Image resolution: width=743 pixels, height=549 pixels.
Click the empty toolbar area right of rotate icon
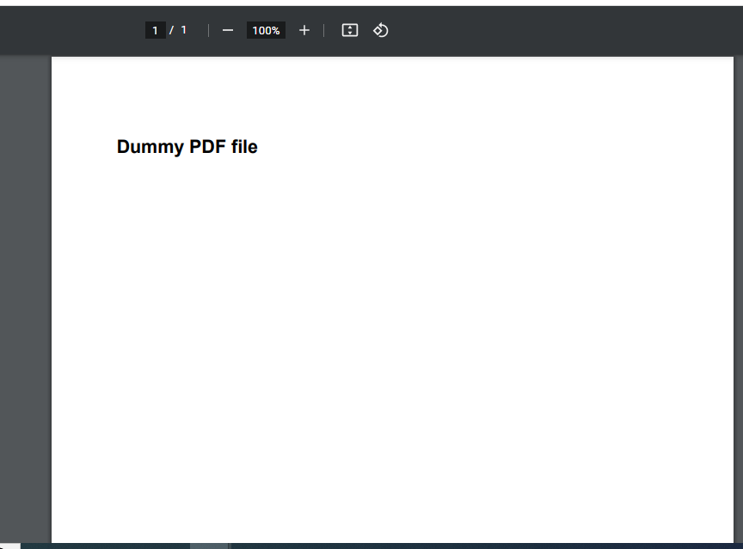click(559, 30)
